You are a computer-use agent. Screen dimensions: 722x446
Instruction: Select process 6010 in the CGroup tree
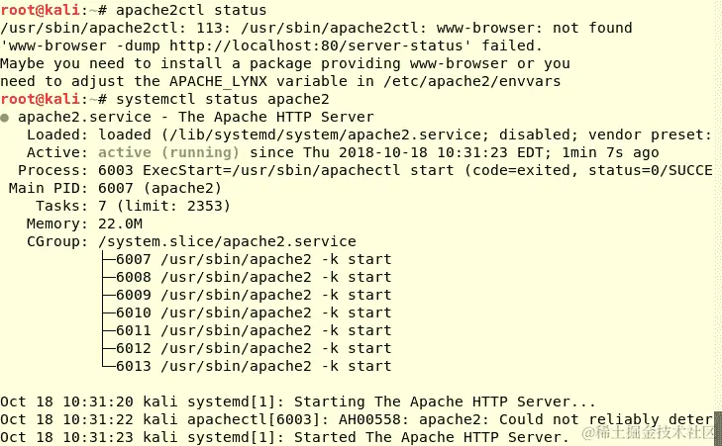(x=254, y=312)
